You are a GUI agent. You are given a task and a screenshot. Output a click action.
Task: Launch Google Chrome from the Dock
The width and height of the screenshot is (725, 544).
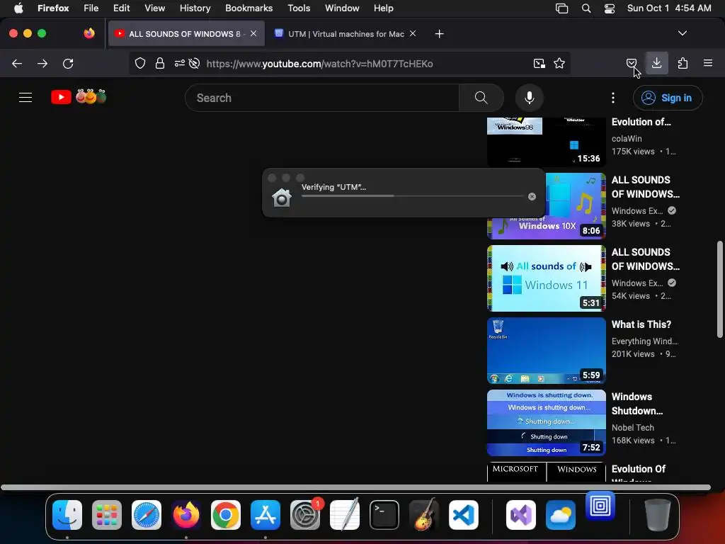(x=226, y=514)
